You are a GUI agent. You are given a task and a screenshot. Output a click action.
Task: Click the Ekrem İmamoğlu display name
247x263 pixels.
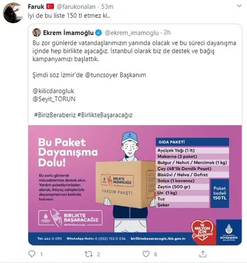tap(68, 33)
